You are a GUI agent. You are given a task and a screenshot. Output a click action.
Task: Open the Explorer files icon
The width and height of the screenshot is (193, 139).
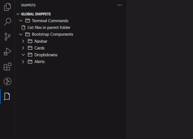click(7, 7)
